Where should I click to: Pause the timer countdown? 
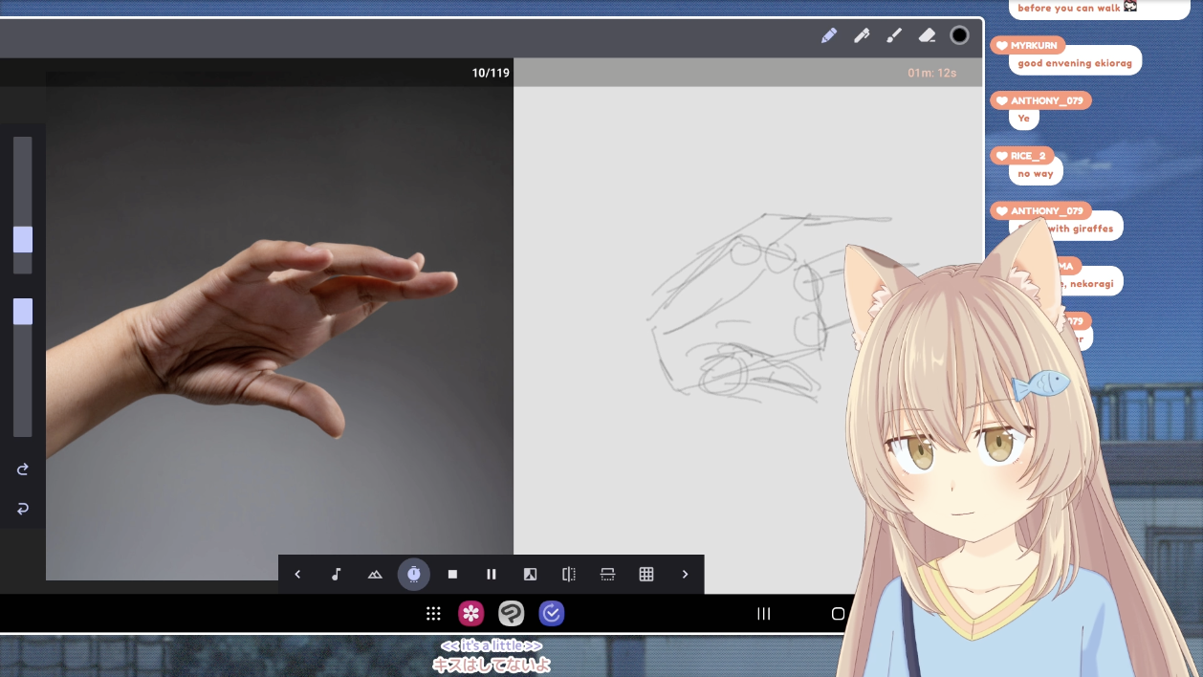[492, 575]
